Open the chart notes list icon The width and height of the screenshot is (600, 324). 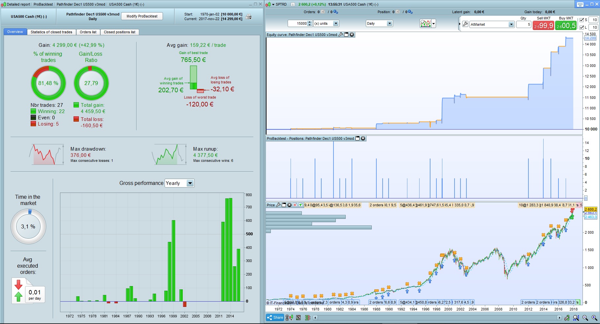tap(299, 318)
